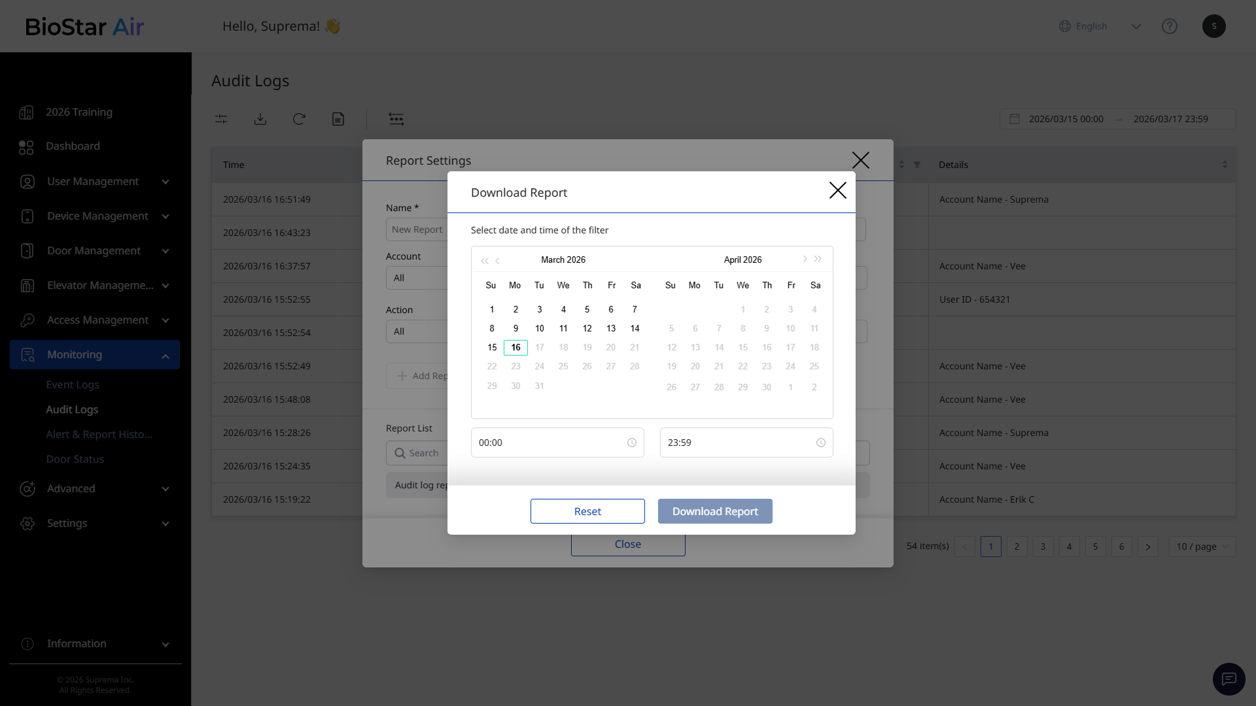Click the column settings icon in toolbar
Screen dimensions: 1256x706
(396, 119)
